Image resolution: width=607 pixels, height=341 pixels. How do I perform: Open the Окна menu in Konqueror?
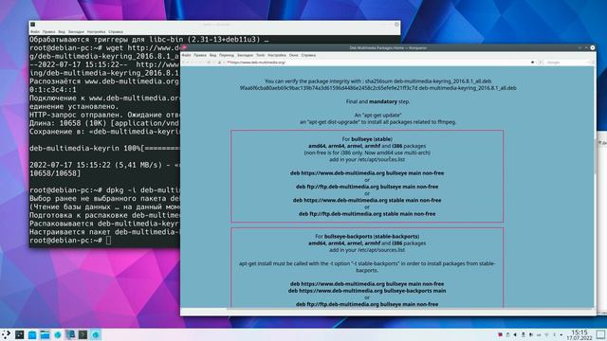[x=294, y=55]
